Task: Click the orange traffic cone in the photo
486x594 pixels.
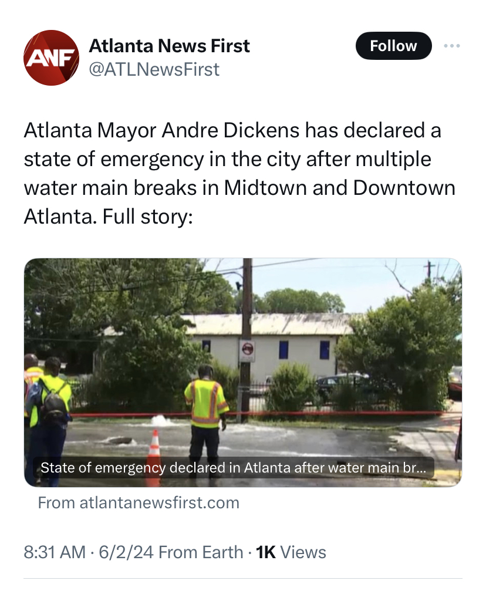Action: [x=154, y=458]
